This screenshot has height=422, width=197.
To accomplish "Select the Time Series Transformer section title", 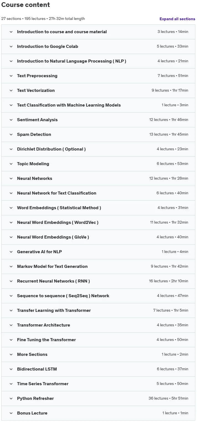I will (43, 384).
